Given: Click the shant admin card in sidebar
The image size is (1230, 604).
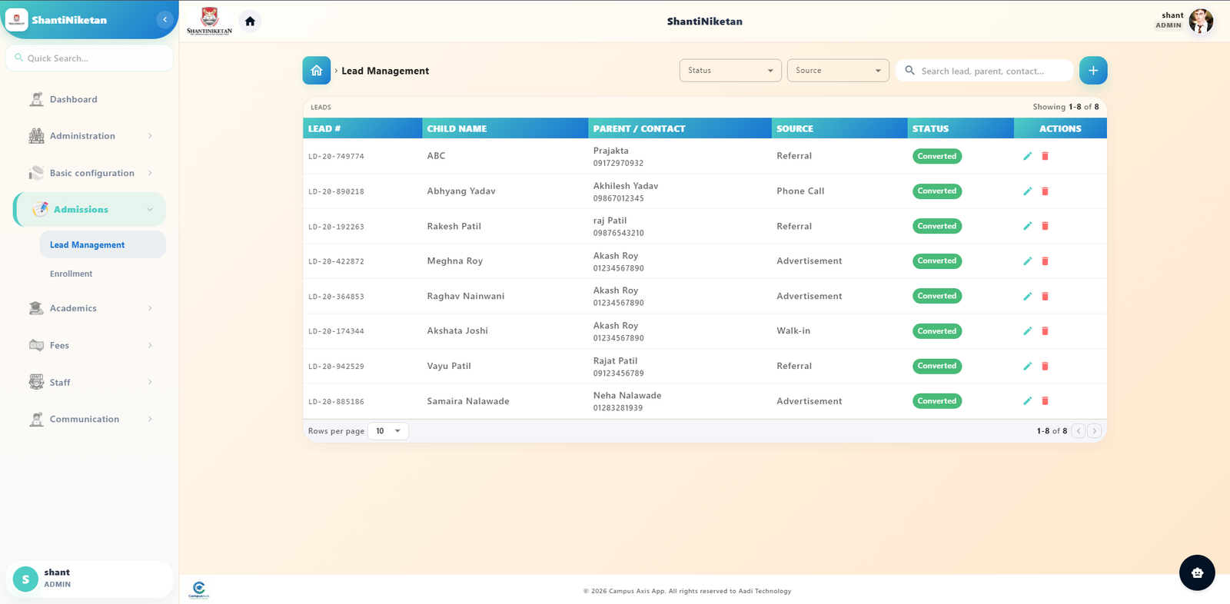Looking at the screenshot, I should [89, 579].
